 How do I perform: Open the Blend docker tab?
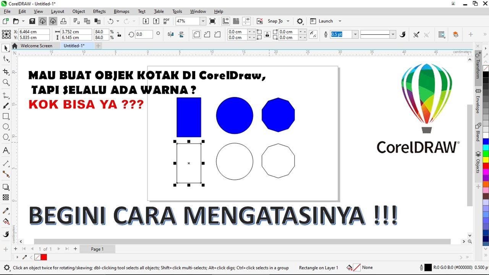click(478, 132)
